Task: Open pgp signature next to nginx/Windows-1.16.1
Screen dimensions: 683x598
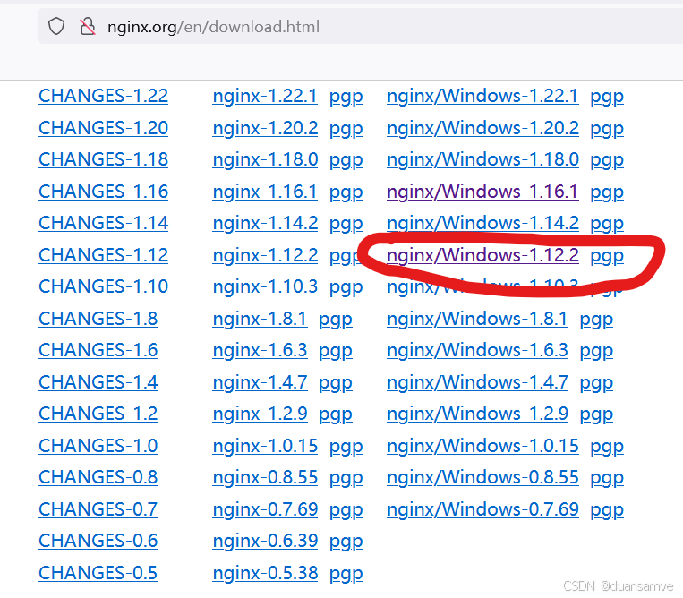Action: pyautogui.click(x=607, y=193)
